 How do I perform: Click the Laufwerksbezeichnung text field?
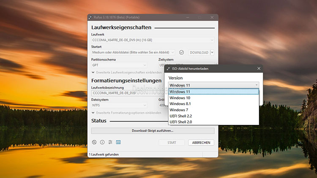tap(129, 93)
